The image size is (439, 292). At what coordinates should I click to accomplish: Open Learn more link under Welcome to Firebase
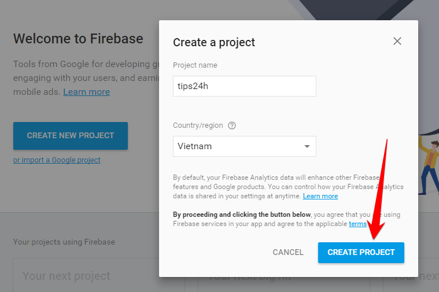pos(87,92)
